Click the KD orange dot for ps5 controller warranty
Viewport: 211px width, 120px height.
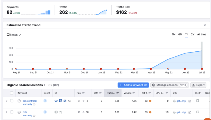tap(150, 101)
